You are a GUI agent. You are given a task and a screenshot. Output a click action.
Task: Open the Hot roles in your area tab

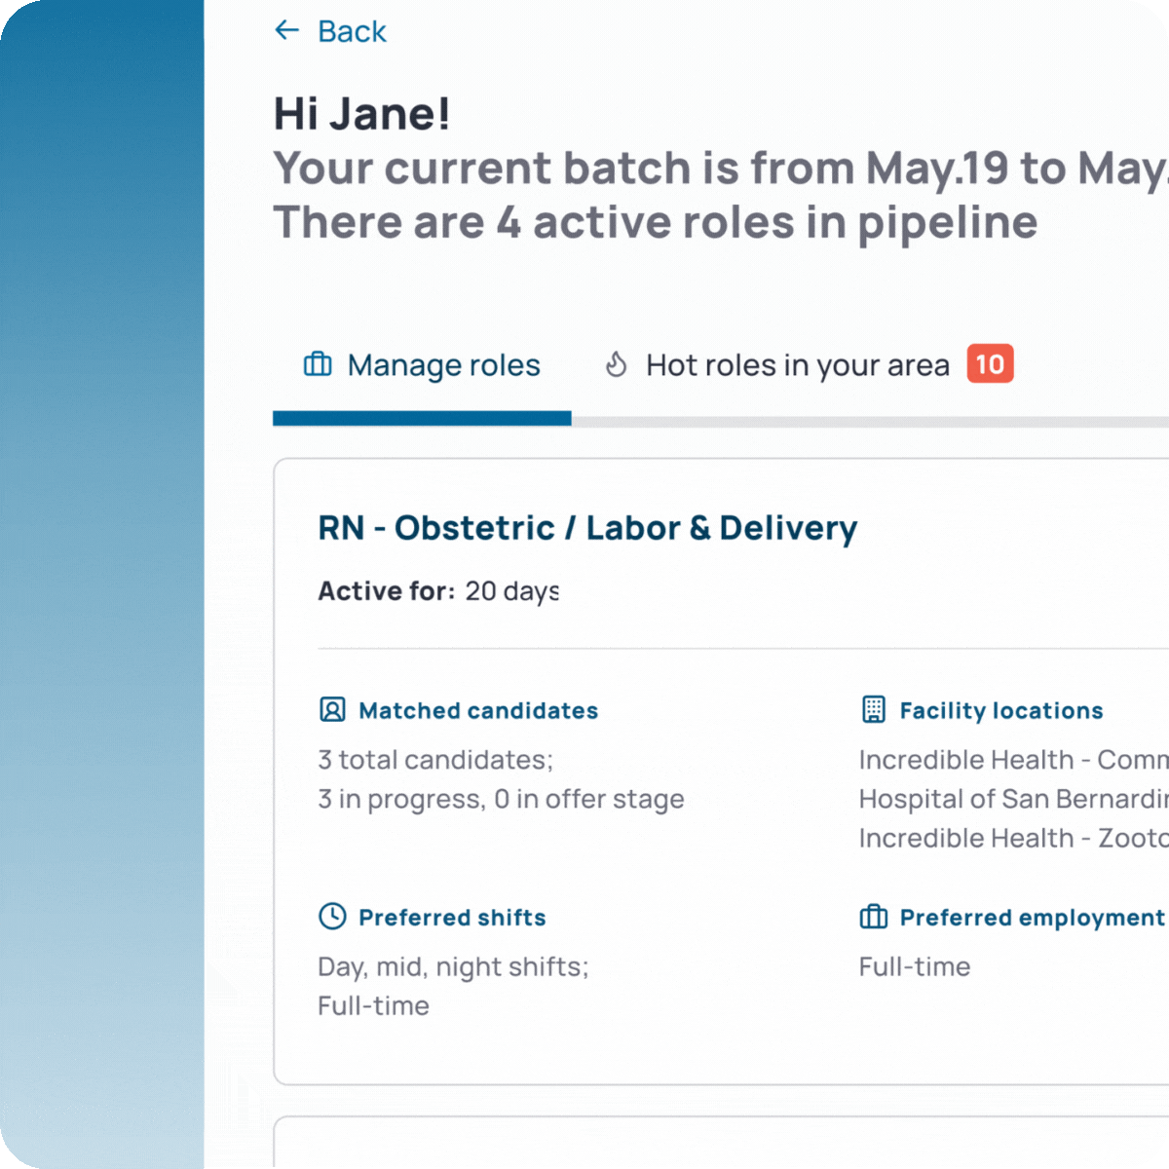point(797,365)
